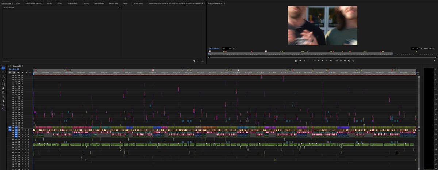Click the Effect Controls filter properties icon
This screenshot has width=438, height=170.
tap(194, 61)
